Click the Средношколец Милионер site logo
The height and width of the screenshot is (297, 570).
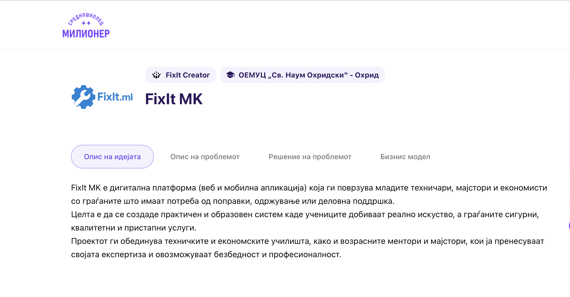86,26
